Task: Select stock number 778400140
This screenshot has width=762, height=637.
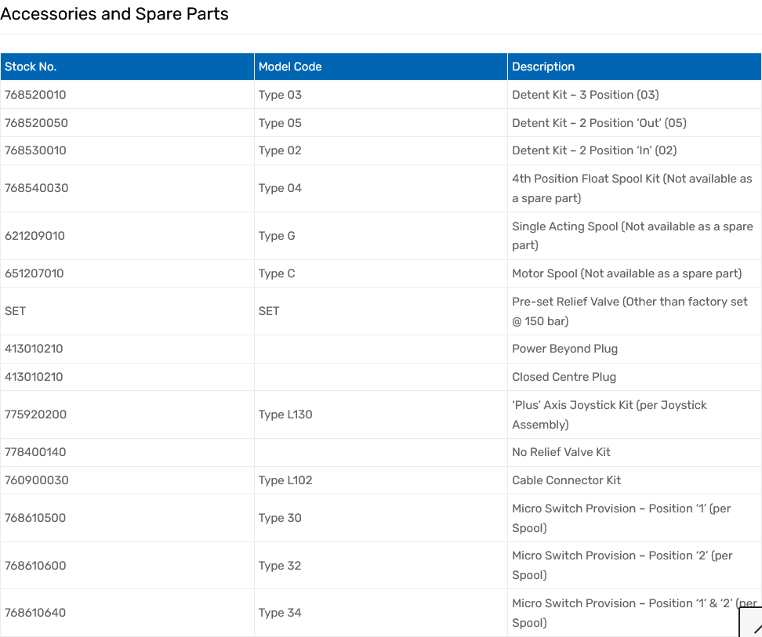Action: [35, 452]
